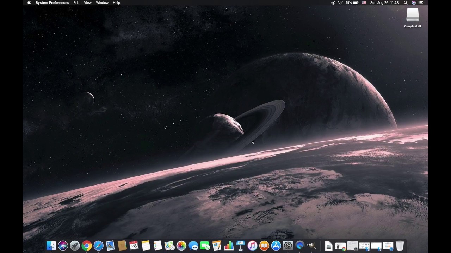Open Numbers chart icon in dock
This screenshot has height=253, width=451.
tap(229, 246)
